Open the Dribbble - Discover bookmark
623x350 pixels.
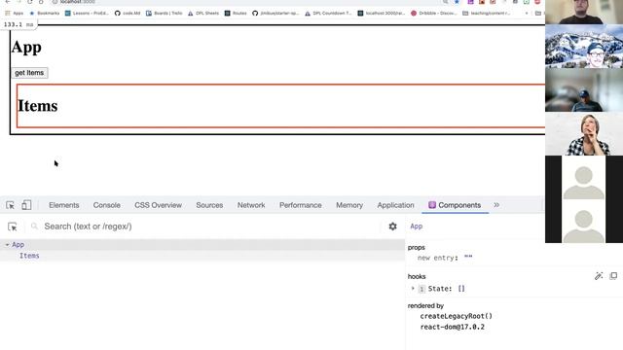coord(433,13)
